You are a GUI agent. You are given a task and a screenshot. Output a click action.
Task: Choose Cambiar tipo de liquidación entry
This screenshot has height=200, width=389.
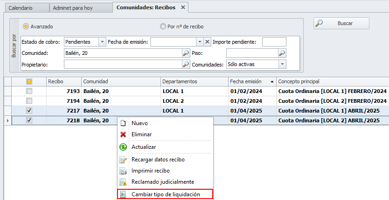pyautogui.click(x=165, y=194)
